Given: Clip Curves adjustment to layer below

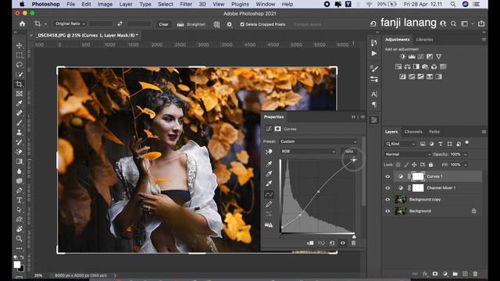Looking at the screenshot, I should click(x=310, y=243).
